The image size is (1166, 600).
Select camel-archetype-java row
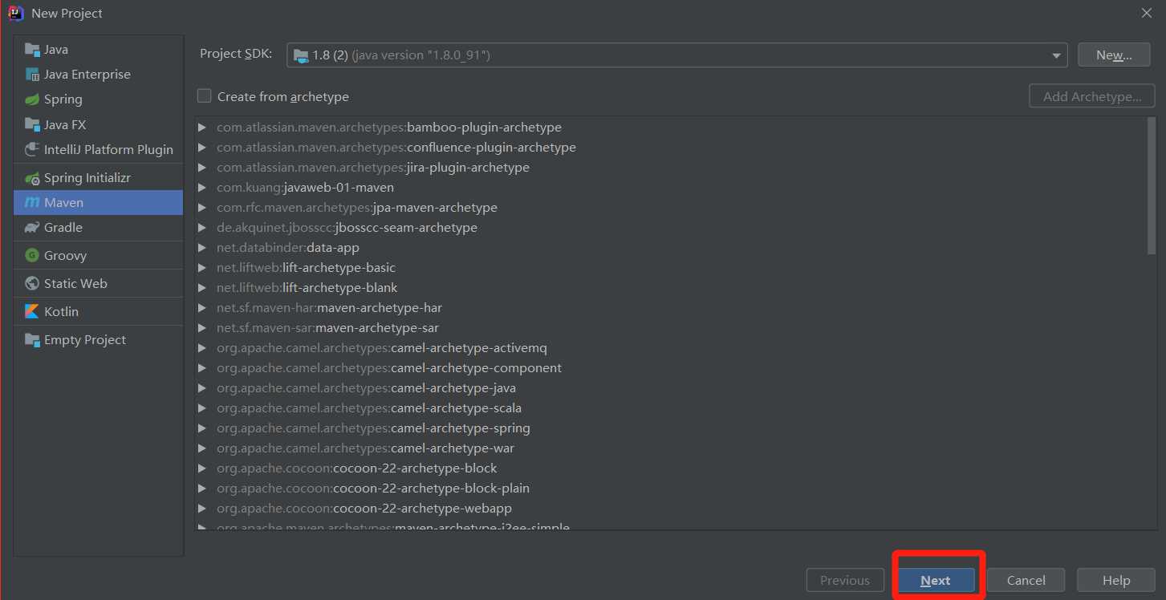pyautogui.click(x=671, y=388)
